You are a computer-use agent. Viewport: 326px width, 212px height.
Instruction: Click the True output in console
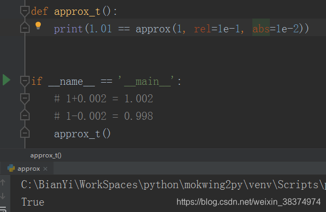pyautogui.click(x=33, y=202)
